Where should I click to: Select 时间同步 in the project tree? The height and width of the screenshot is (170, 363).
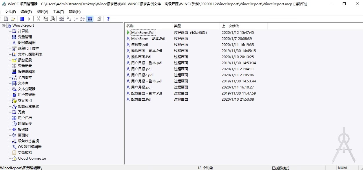click(x=25, y=124)
